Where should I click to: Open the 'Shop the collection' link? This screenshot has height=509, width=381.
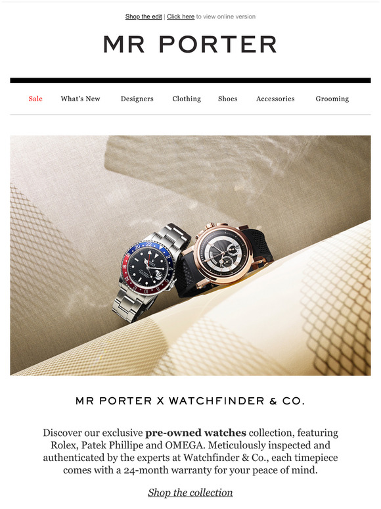(x=190, y=493)
